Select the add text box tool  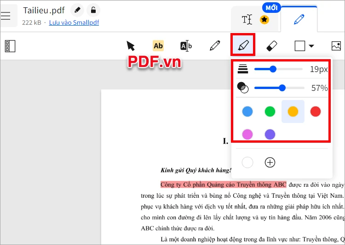click(186, 46)
